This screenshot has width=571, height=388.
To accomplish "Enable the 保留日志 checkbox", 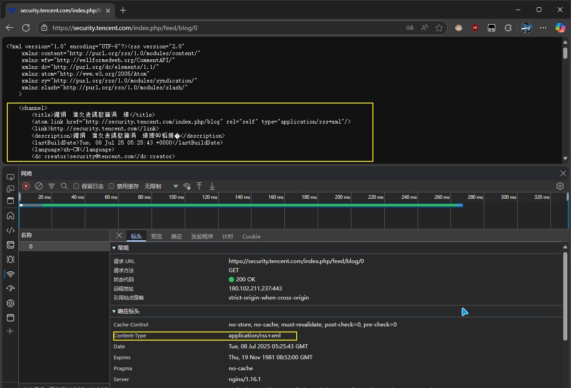I will click(76, 186).
